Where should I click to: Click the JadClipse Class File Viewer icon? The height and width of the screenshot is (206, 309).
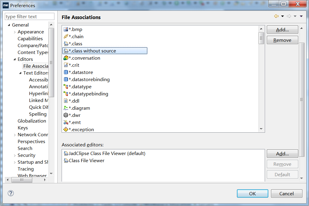(66, 154)
